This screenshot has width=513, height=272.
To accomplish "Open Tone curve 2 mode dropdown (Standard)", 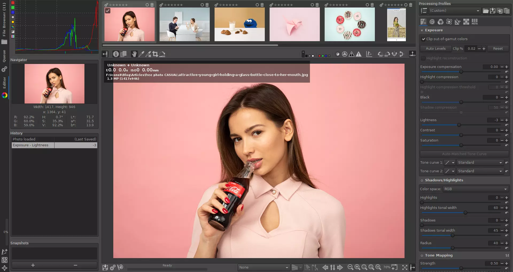I will (480, 171).
